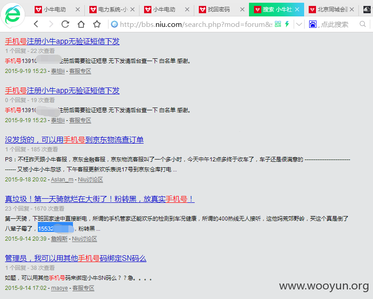Click the green lightning speed-mode icon
This screenshot has height=299, width=373.
[287, 24]
